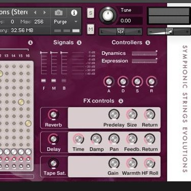
Task: Click the Expression controller bar
Action: [144, 61]
